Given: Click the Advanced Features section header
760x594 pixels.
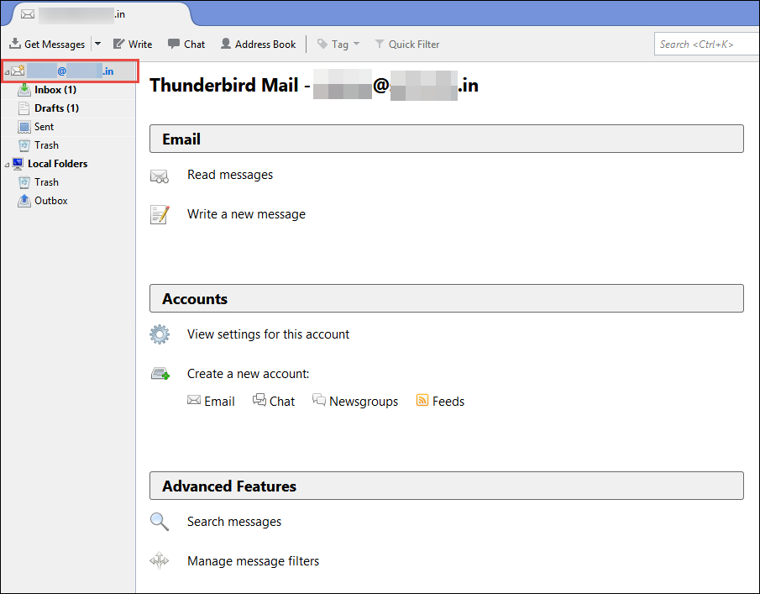Looking at the screenshot, I should pos(447,486).
